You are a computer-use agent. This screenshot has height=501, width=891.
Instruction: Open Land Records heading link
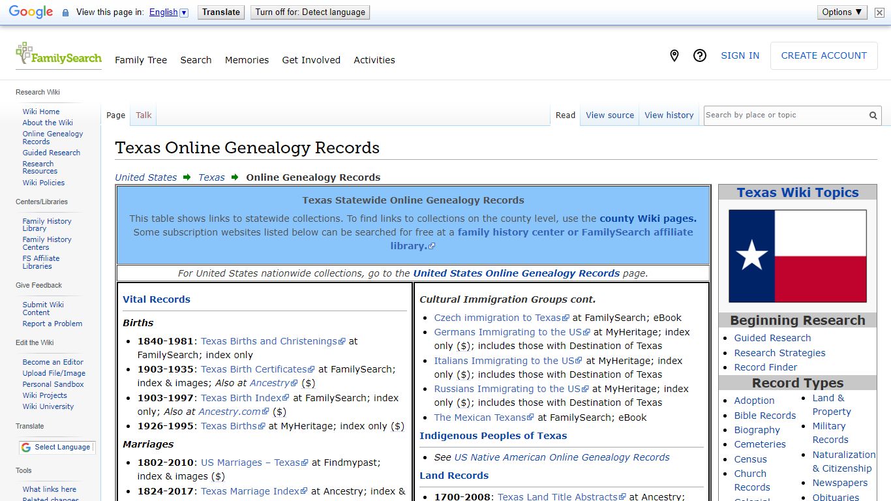click(x=454, y=476)
